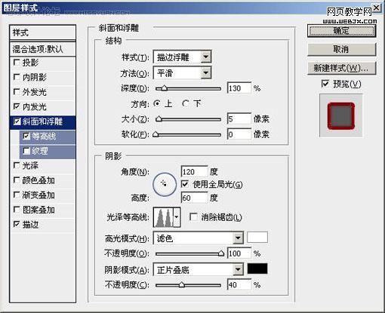Image resolution: width=385 pixels, height=313 pixels.
Task: Click the 软化 soften slider handle
Action: click(156, 134)
